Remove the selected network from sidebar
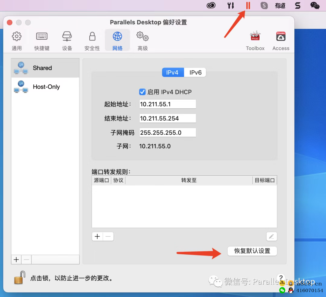Screen dimensions: 326x297 coord(26,259)
